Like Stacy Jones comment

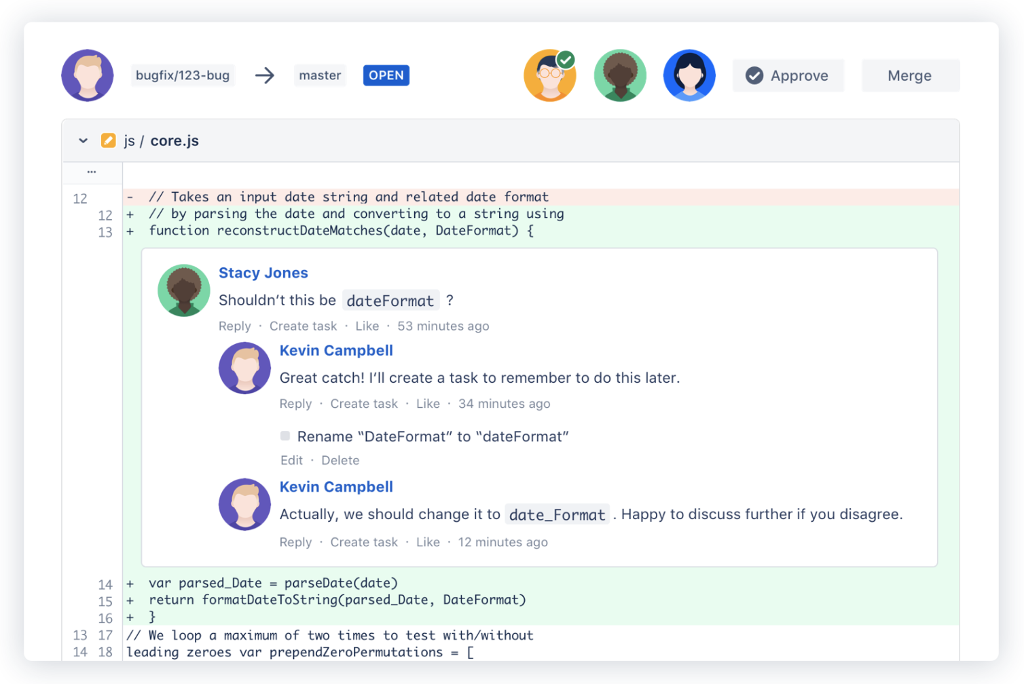click(367, 326)
